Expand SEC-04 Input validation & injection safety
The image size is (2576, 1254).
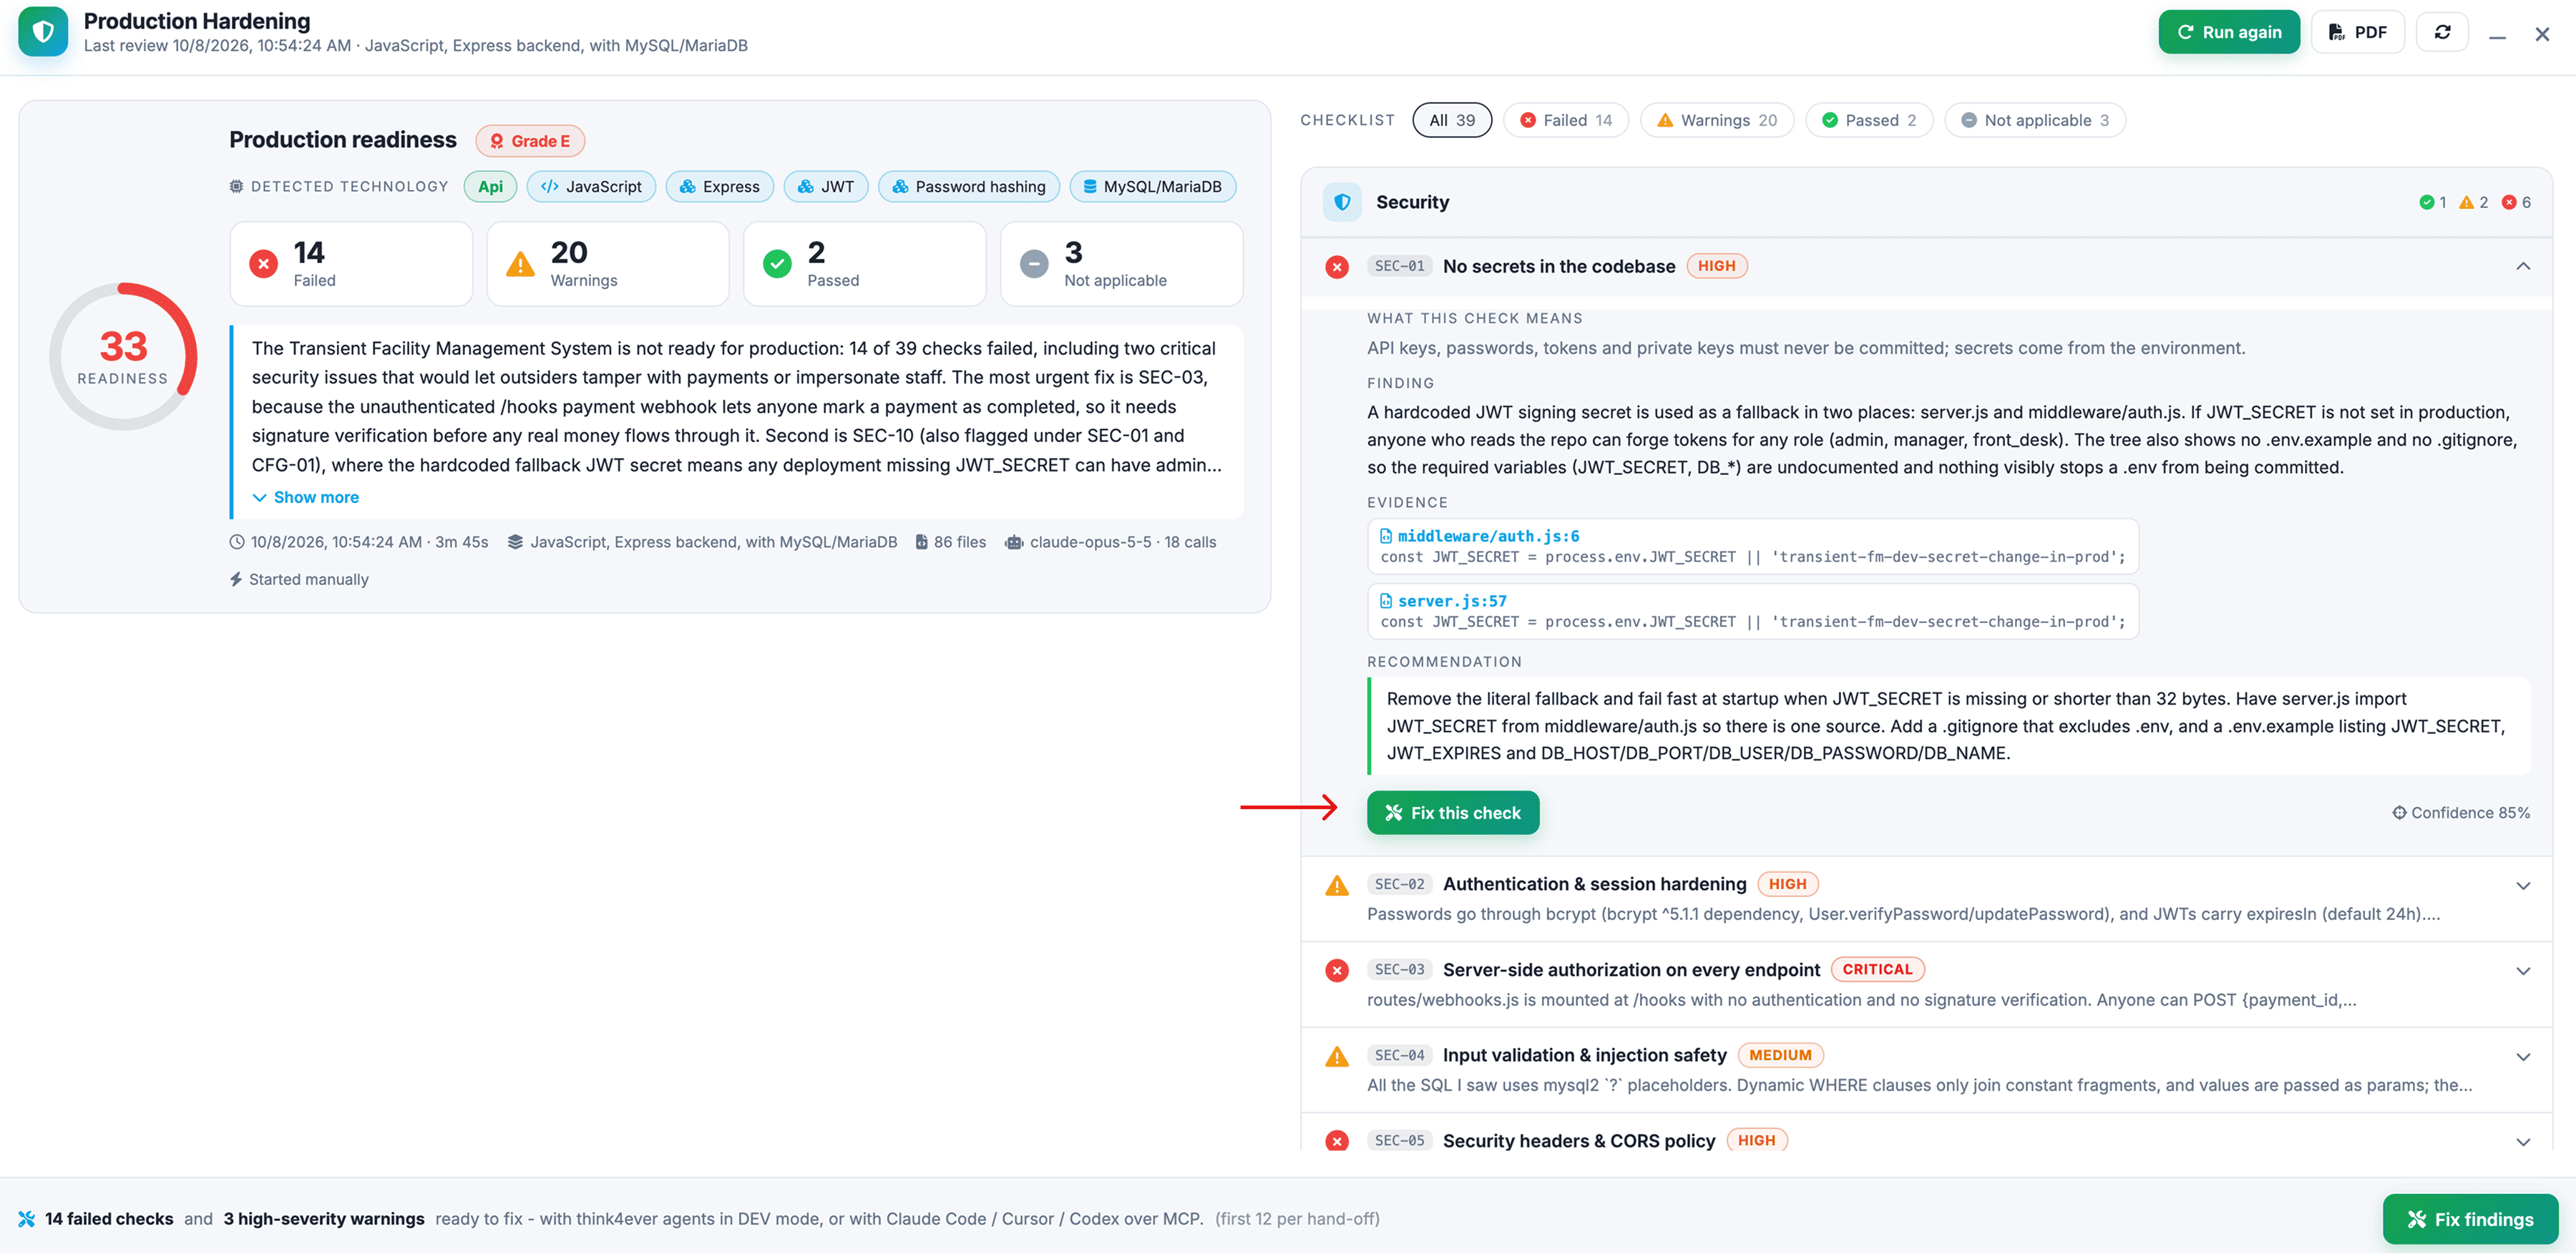[x=2523, y=1057]
